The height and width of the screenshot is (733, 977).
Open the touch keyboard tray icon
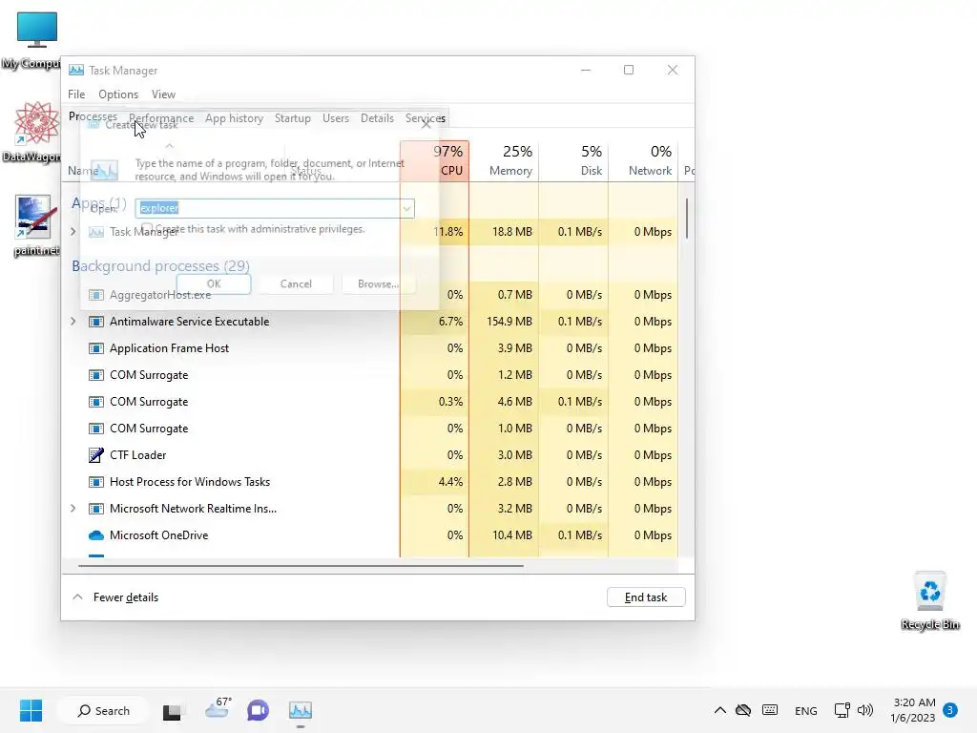click(770, 710)
